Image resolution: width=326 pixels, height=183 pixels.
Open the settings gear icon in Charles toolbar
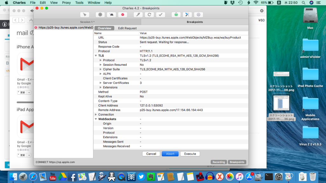[x=199, y=15]
